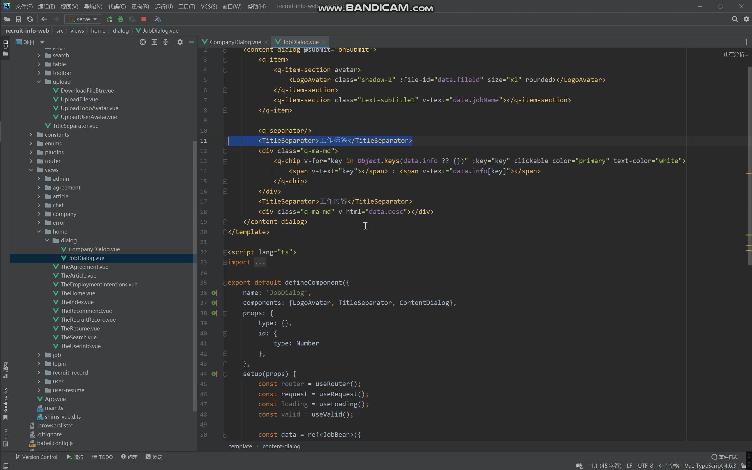The image size is (752, 470).
Task: Click the Debug bug icon in toolbar
Action: click(x=120, y=19)
